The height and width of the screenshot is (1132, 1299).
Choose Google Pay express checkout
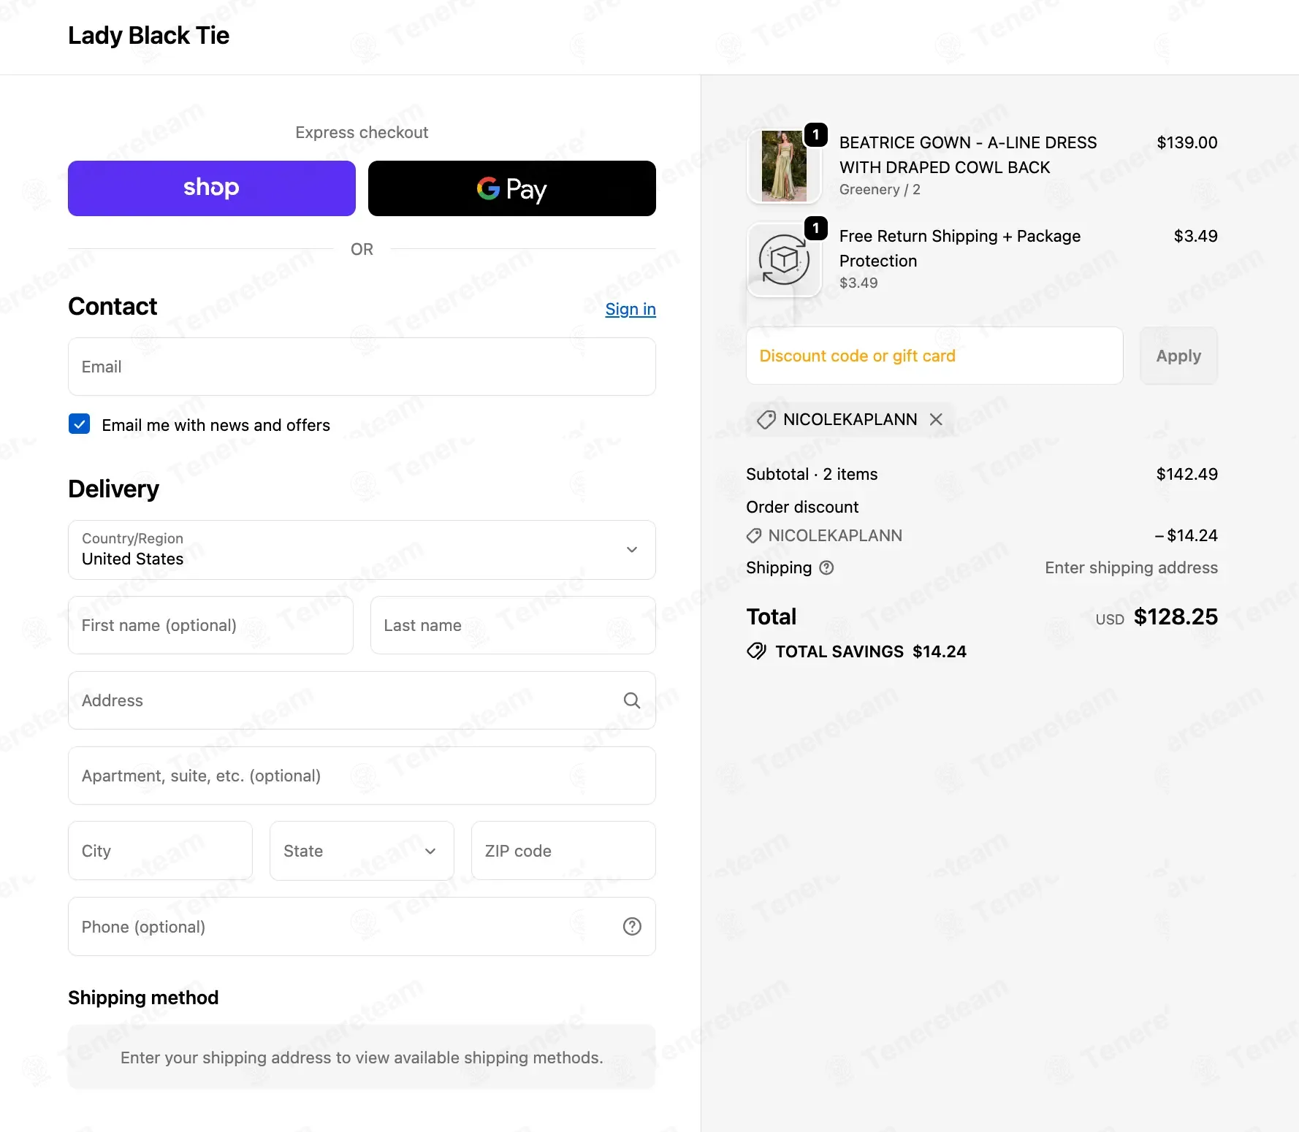(x=511, y=188)
